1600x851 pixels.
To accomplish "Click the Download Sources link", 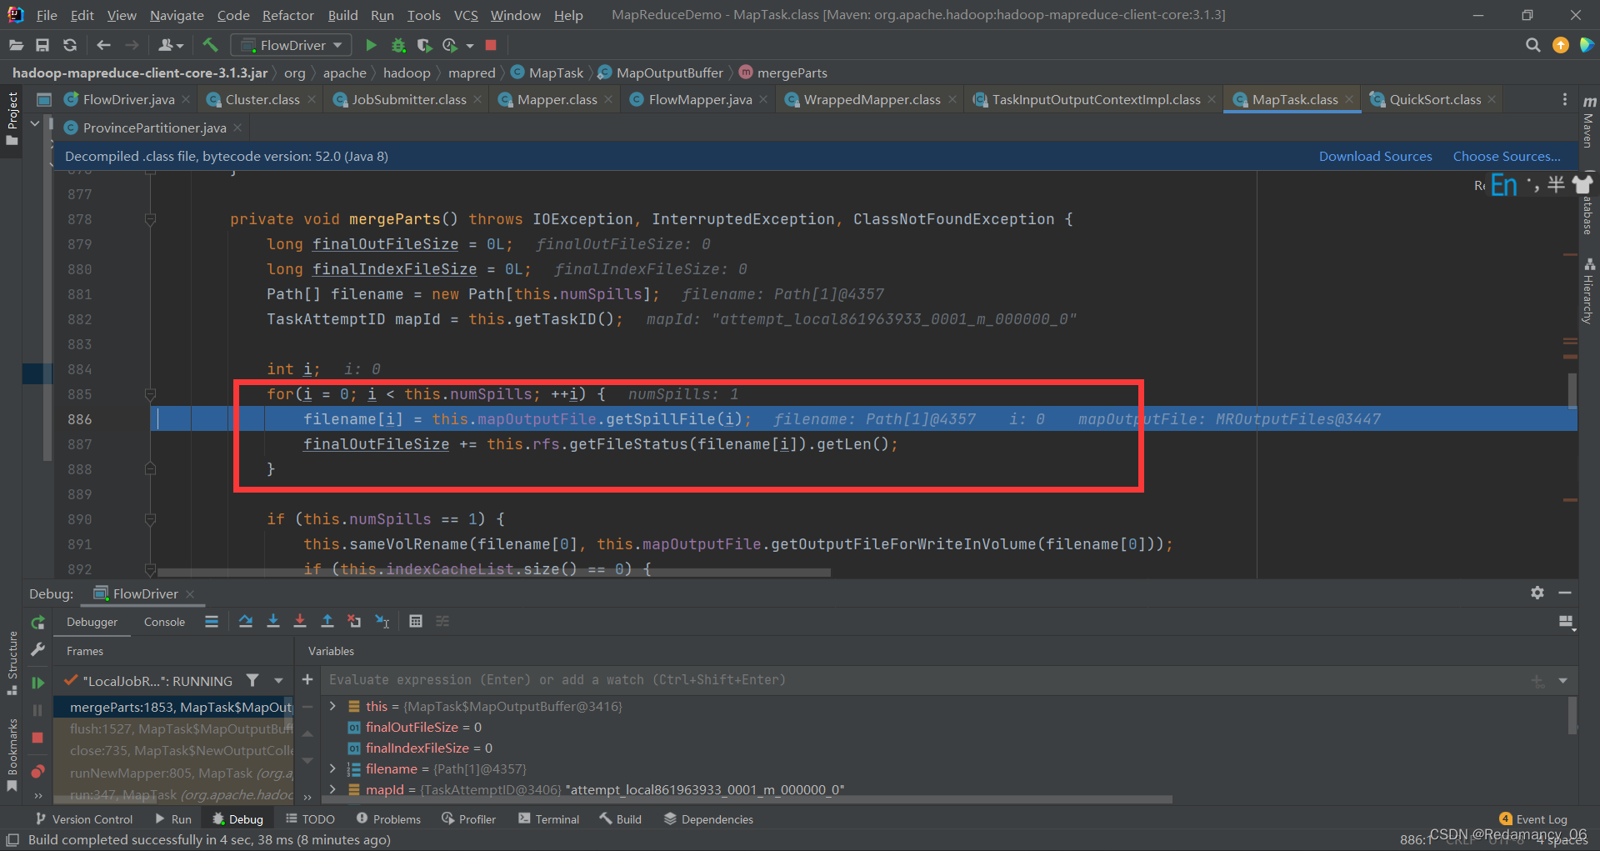I will (1375, 156).
